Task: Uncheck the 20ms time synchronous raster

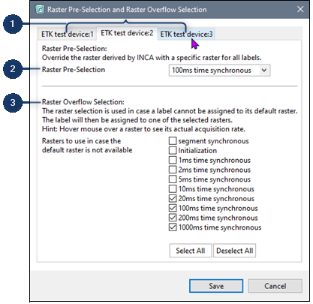Action: coord(173,199)
